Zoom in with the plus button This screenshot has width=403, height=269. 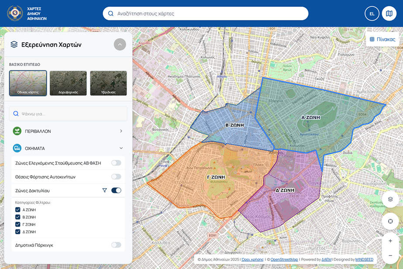click(x=390, y=241)
